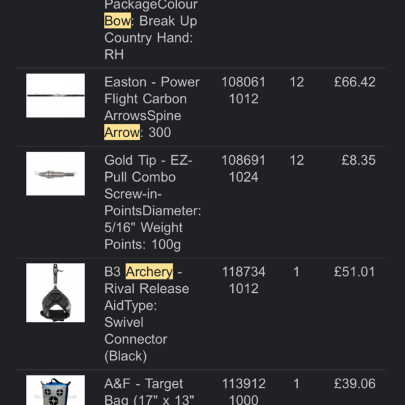
Task: Open Easton Power Flight arrow thumbnail image
Action: (55, 96)
